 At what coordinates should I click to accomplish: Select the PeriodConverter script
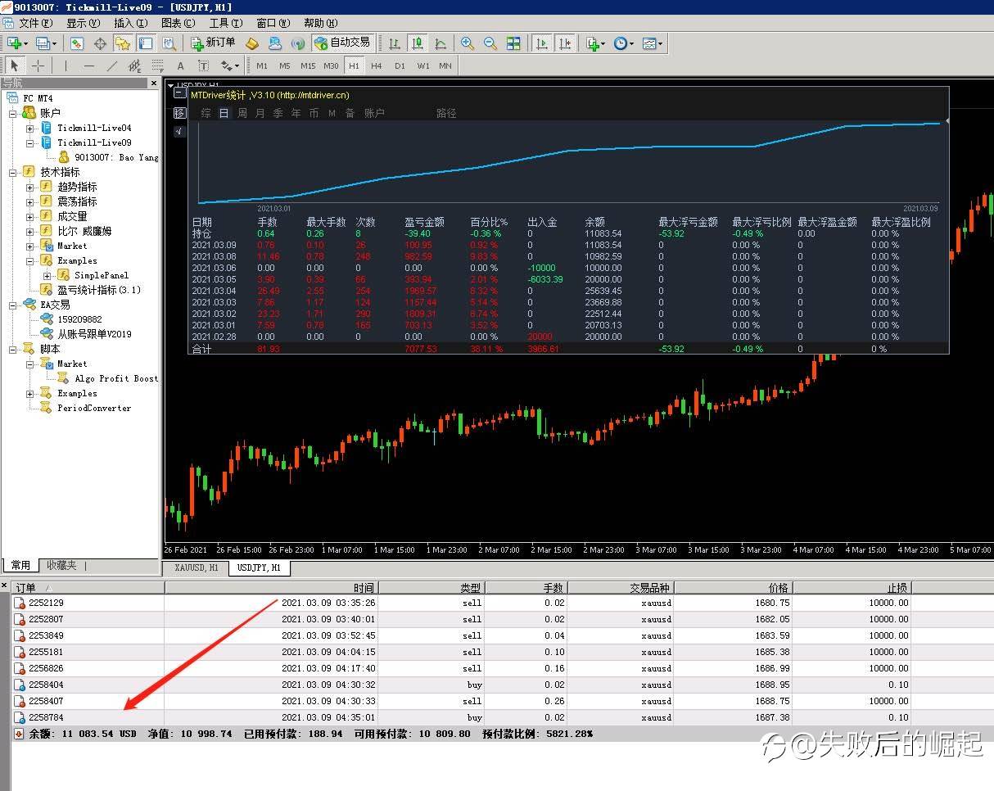(94, 408)
